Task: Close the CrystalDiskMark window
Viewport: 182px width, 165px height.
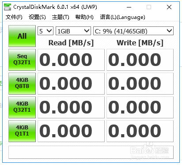Action: coord(169,7)
